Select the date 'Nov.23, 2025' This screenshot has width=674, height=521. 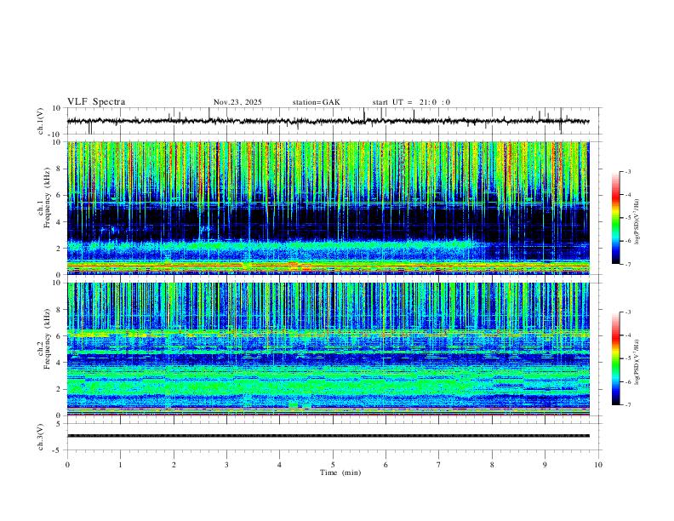(x=237, y=102)
